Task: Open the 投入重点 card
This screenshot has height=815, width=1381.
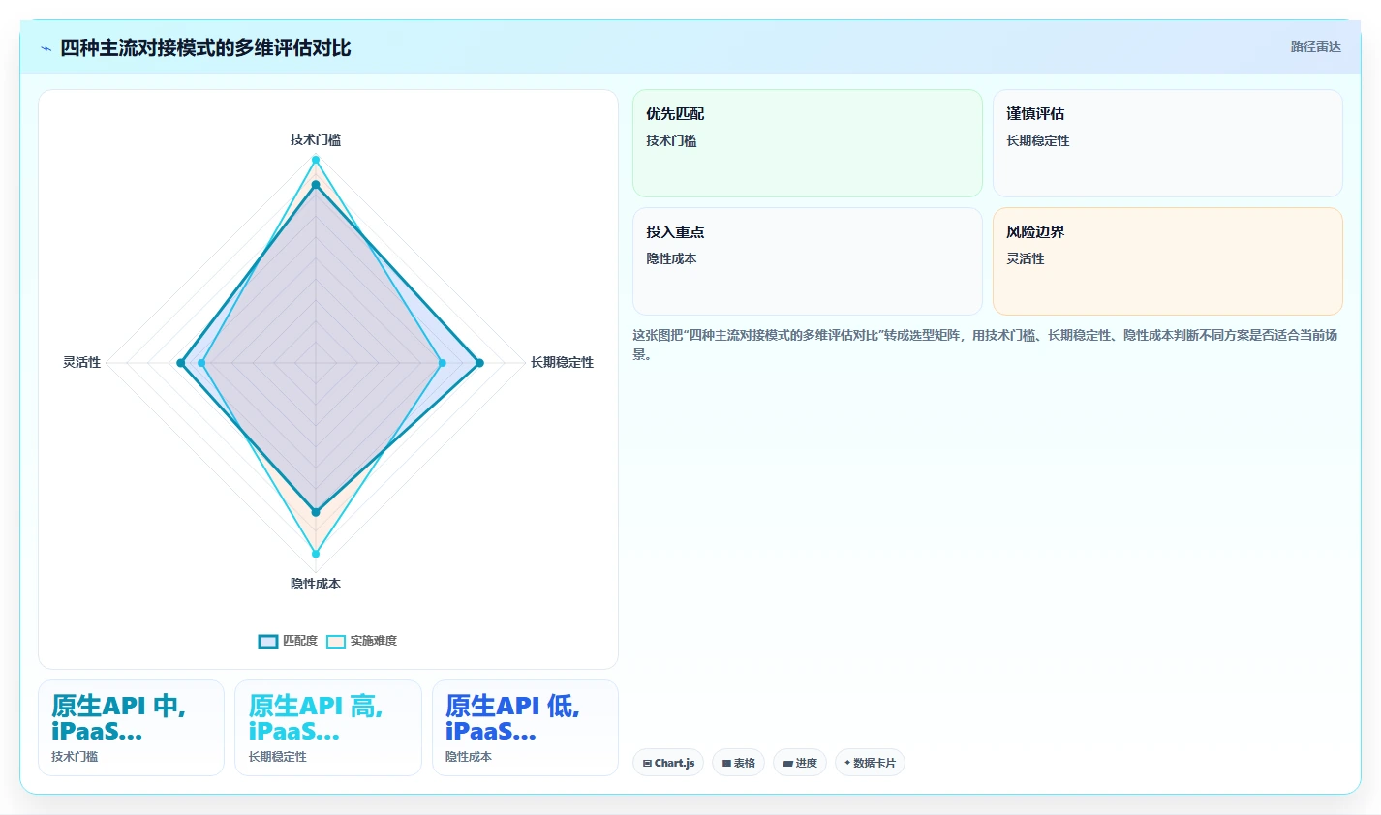Action: tap(808, 261)
